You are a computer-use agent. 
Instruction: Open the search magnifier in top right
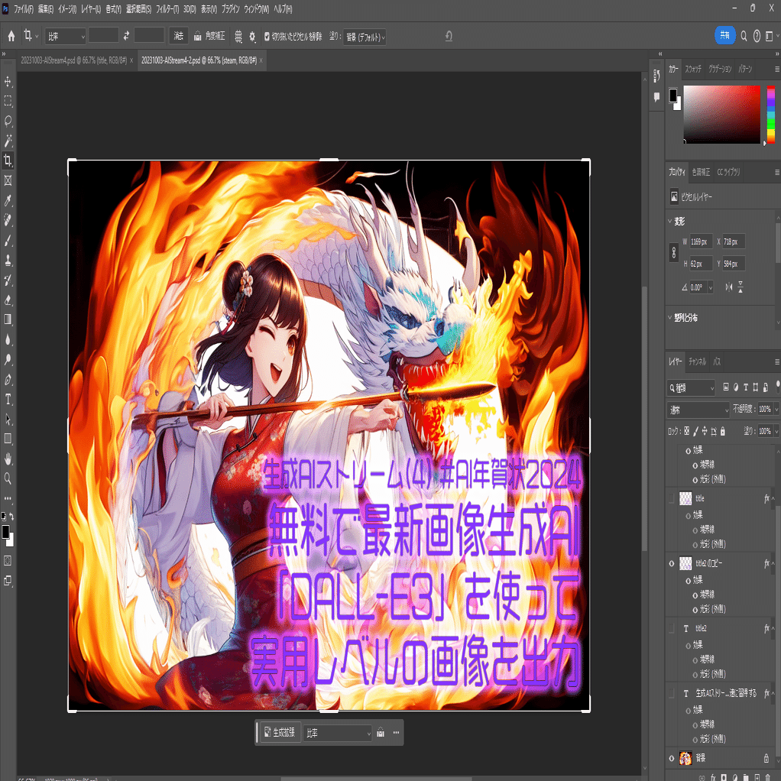coord(744,36)
